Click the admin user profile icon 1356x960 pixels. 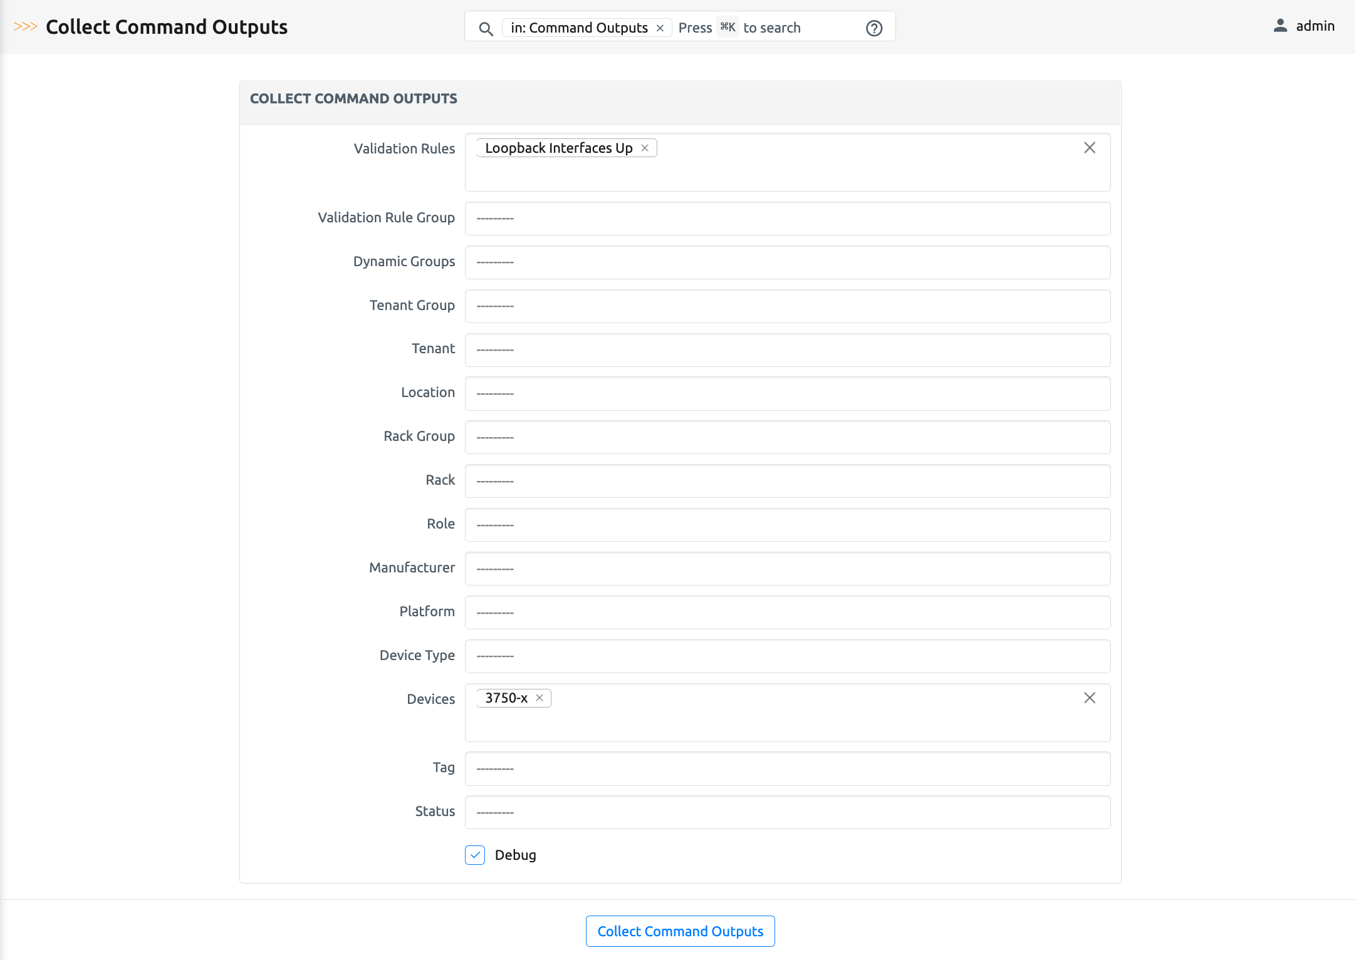(x=1280, y=26)
